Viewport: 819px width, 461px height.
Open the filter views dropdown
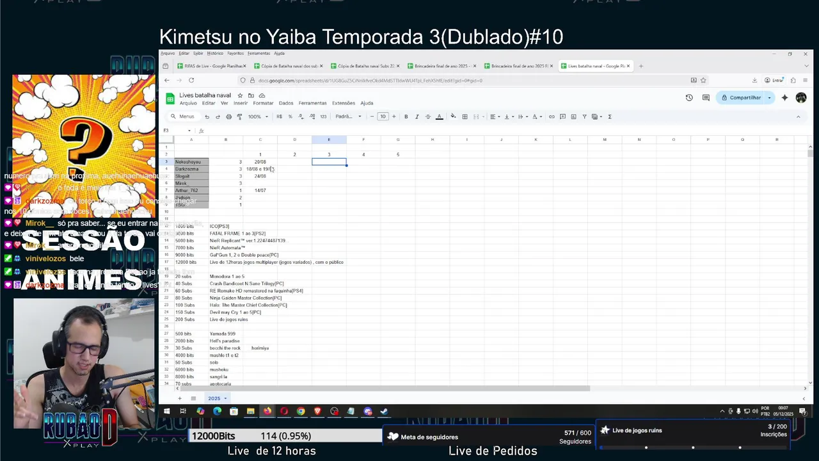click(x=596, y=117)
